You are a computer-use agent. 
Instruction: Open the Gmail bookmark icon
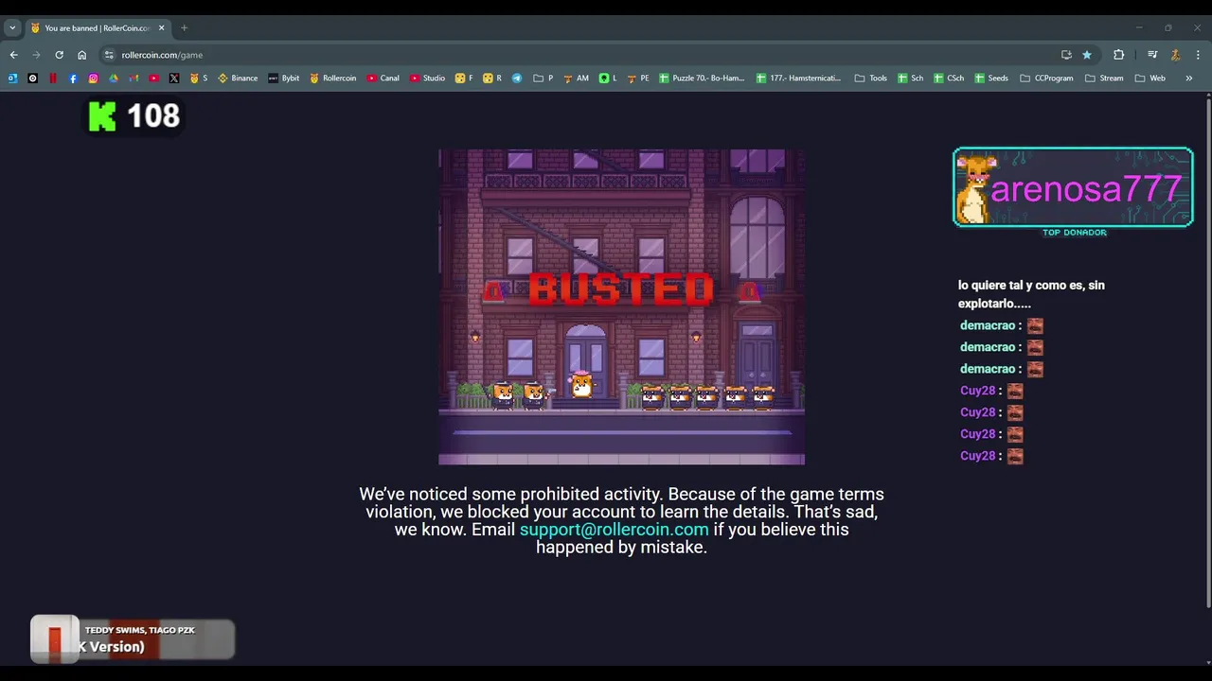(134, 79)
